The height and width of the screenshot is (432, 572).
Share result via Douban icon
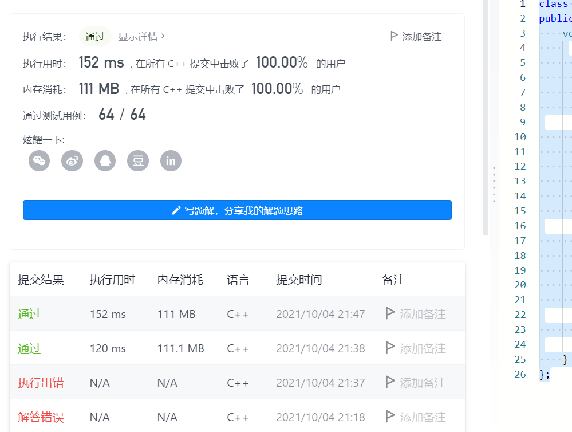(x=137, y=160)
